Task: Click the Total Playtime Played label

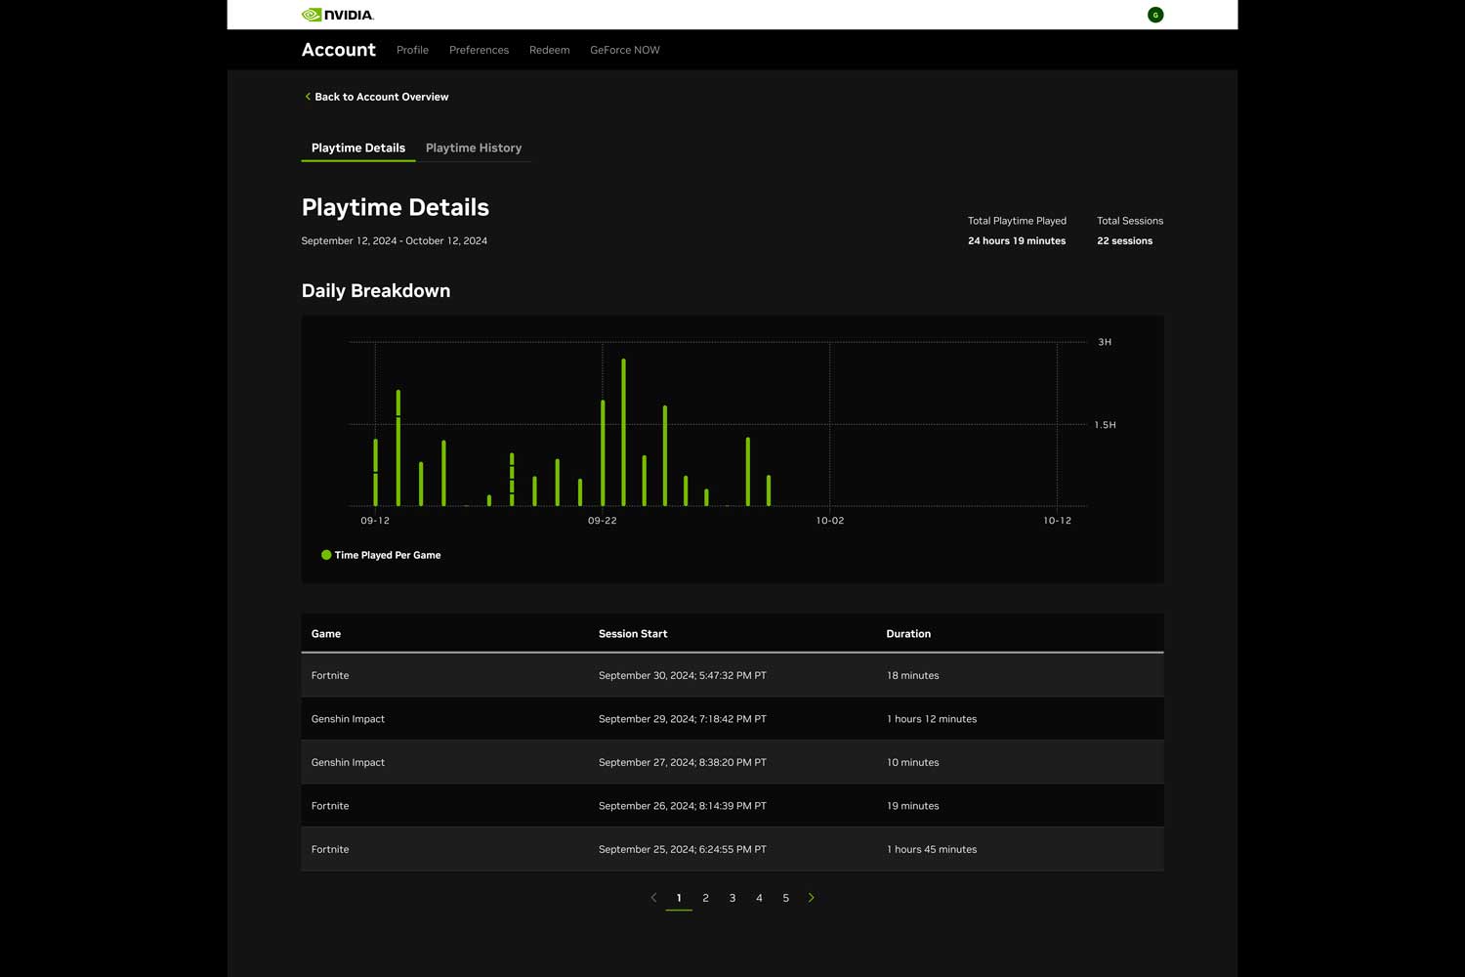Action: pyautogui.click(x=1017, y=221)
